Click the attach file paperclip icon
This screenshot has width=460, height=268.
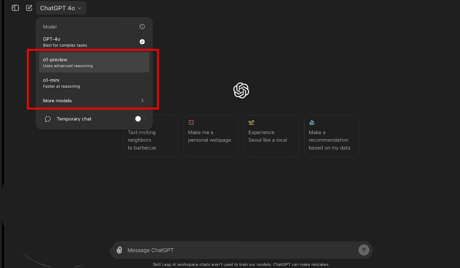click(119, 250)
